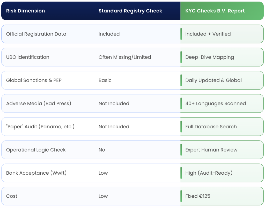This screenshot has height=208, width=265.
Task: Select the 'Deep-Dive Mapping' cell
Action: [210, 57]
